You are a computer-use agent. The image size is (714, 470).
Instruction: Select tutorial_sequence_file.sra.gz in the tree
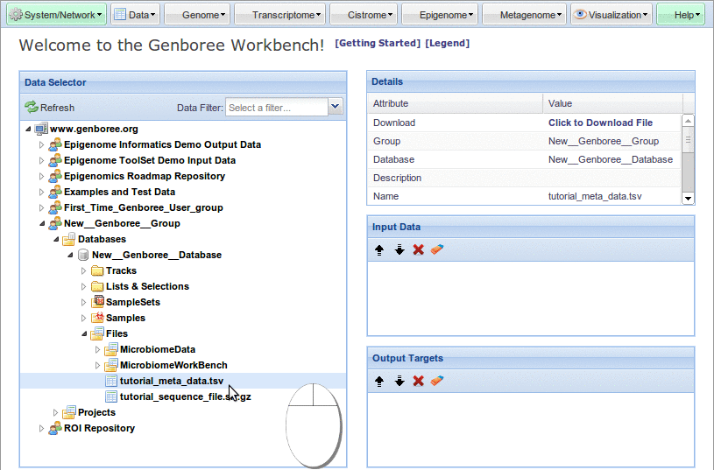[185, 397]
